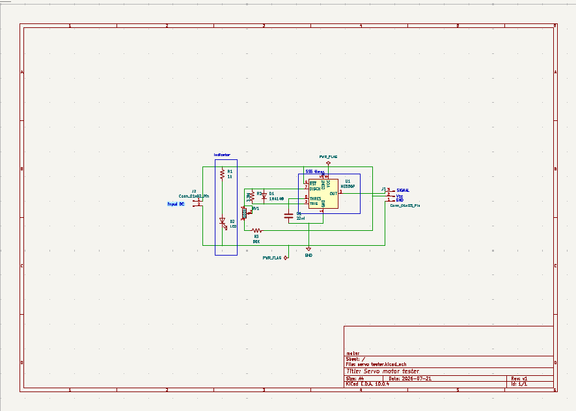Click the 'Input DC' text label
The image size is (576, 411).
[x=176, y=204]
